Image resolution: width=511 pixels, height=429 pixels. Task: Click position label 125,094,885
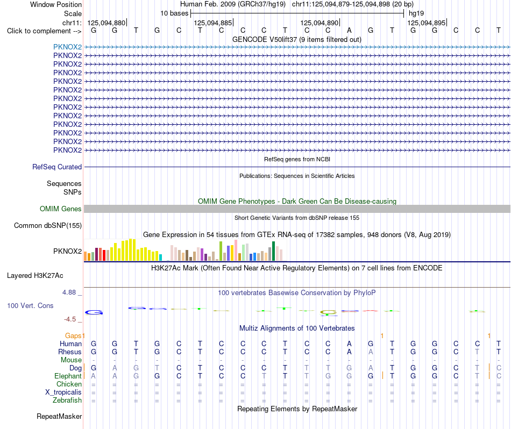(213, 23)
